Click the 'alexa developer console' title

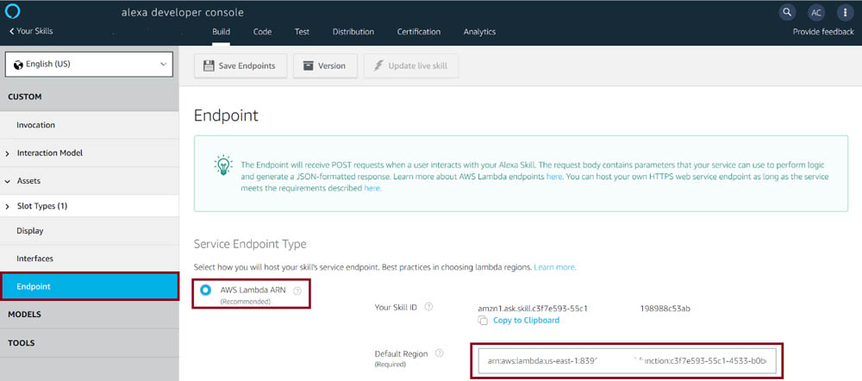click(183, 13)
